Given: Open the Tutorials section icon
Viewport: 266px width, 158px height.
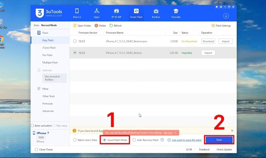Looking at the screenshot, I should (176, 11).
